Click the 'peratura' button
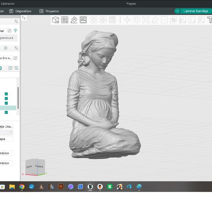The image size is (212, 212). coord(9,38)
